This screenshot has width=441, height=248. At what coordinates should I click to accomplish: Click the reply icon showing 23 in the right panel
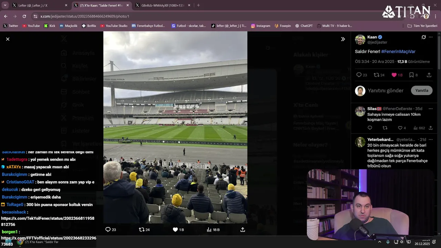tap(361, 75)
